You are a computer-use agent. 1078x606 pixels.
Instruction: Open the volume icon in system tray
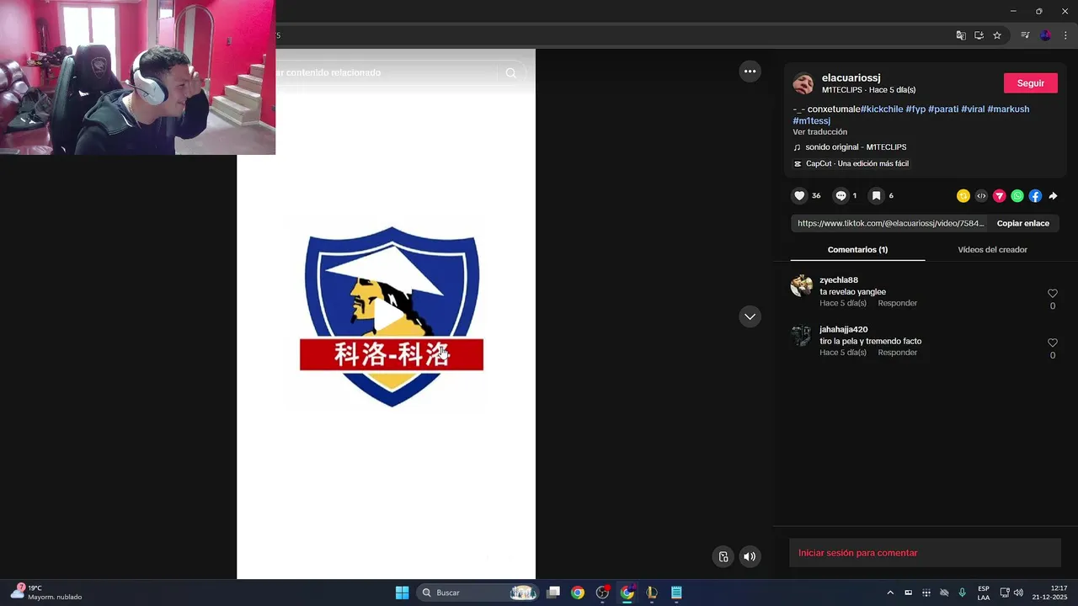pos(1018,593)
